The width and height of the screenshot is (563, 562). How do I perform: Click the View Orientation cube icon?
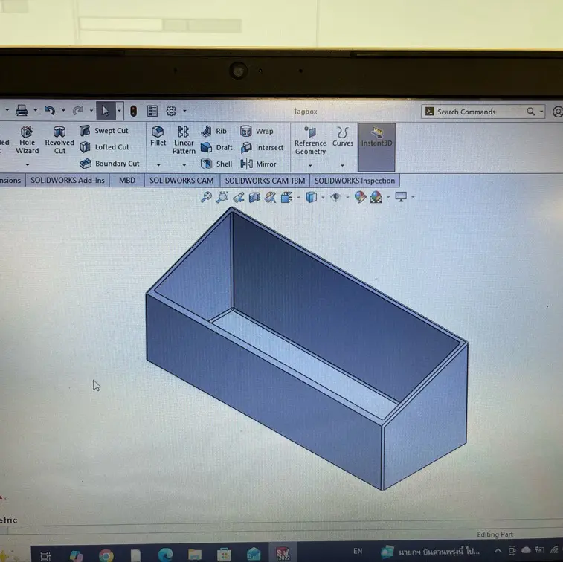pyautogui.click(x=286, y=197)
